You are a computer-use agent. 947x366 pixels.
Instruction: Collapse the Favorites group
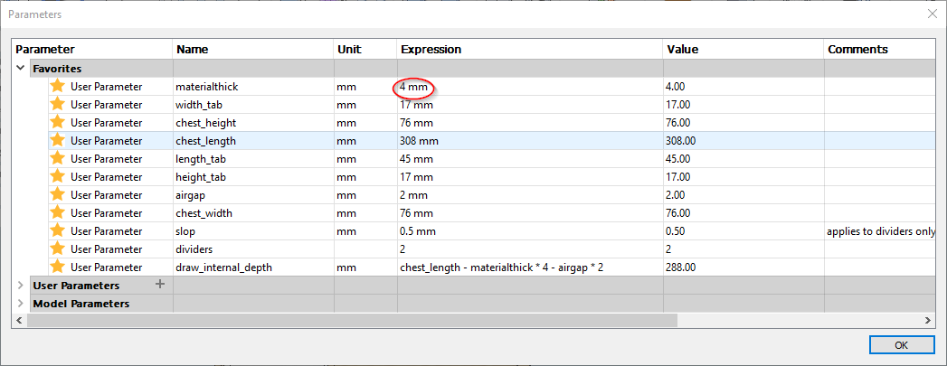click(x=21, y=68)
